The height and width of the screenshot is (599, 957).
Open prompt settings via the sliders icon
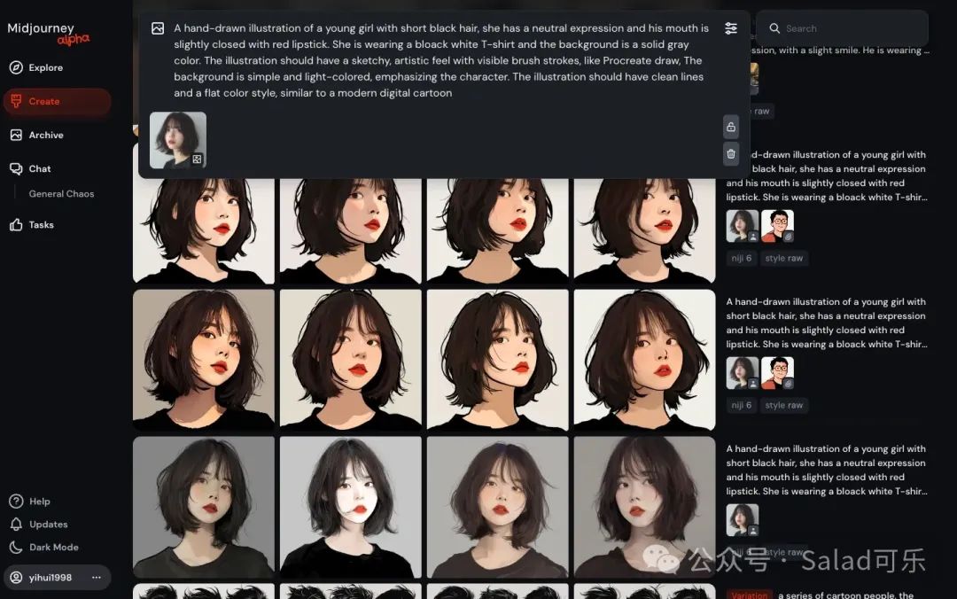(x=730, y=28)
